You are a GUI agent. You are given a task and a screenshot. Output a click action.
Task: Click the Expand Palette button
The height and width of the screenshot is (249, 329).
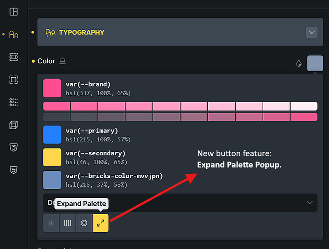coord(100,223)
